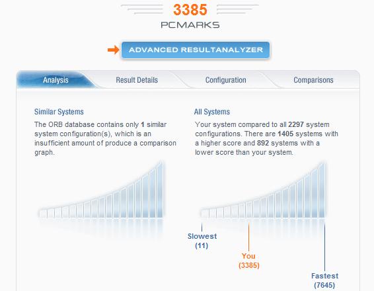Click the 892 lower score count
Screen dimensions: 374x291
(263, 143)
